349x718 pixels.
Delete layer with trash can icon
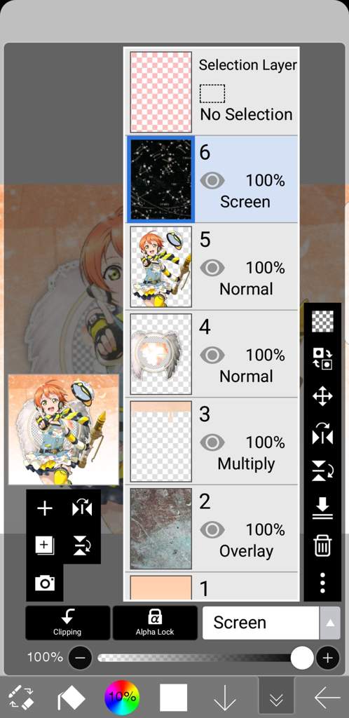pyautogui.click(x=322, y=546)
